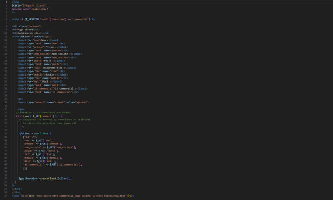The image size is (333, 200).
Task: Click the 'prenom' => $_GET['prenom'] entry
Action: click(x=42, y=144)
